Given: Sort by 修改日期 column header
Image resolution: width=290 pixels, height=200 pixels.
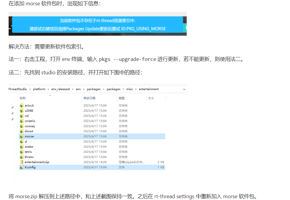Looking at the screenshot, I should (x=89, y=98).
